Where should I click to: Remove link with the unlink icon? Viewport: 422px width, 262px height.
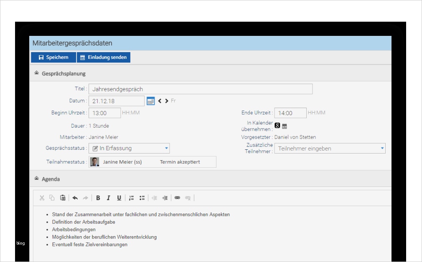pyautogui.click(x=188, y=198)
